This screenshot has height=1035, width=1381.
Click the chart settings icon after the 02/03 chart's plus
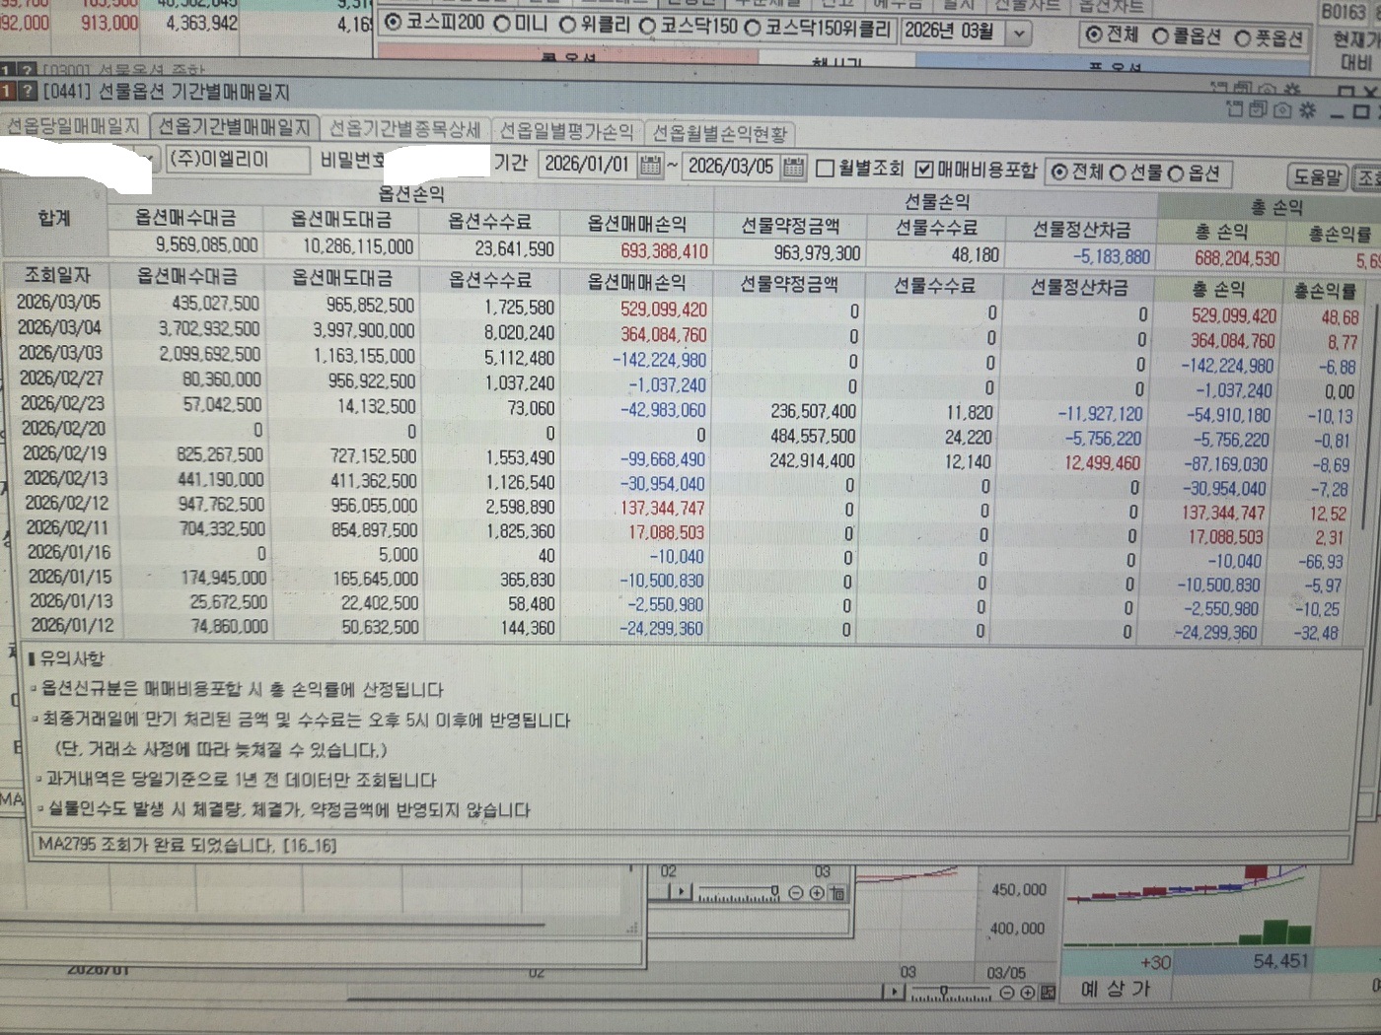click(836, 893)
